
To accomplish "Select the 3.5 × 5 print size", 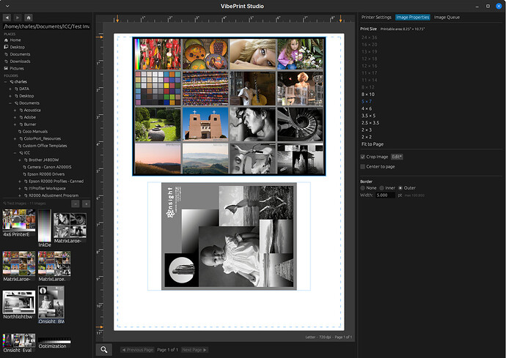I will pos(369,116).
